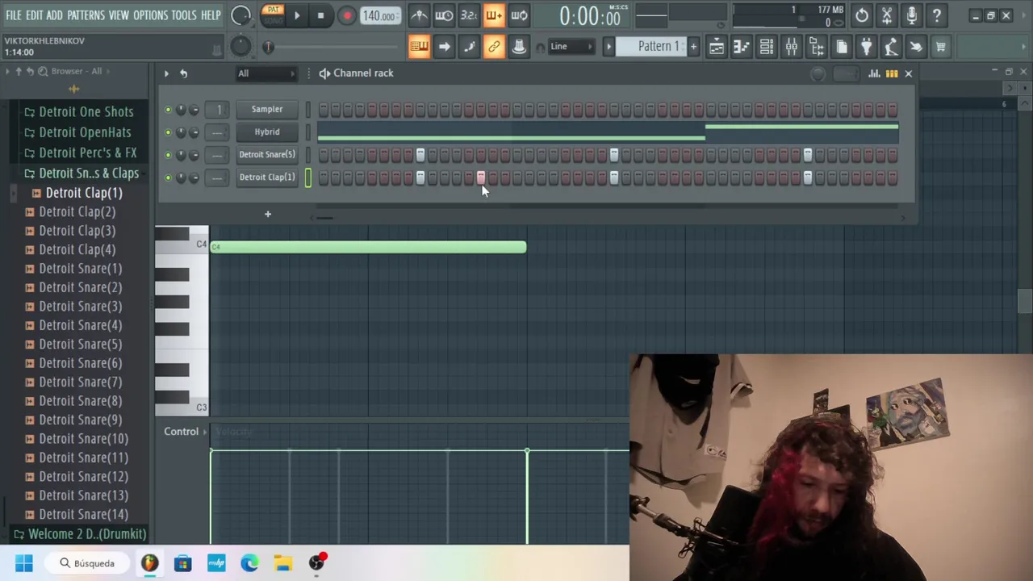Start playback with the play button
The height and width of the screenshot is (581, 1033).
pyautogui.click(x=296, y=15)
